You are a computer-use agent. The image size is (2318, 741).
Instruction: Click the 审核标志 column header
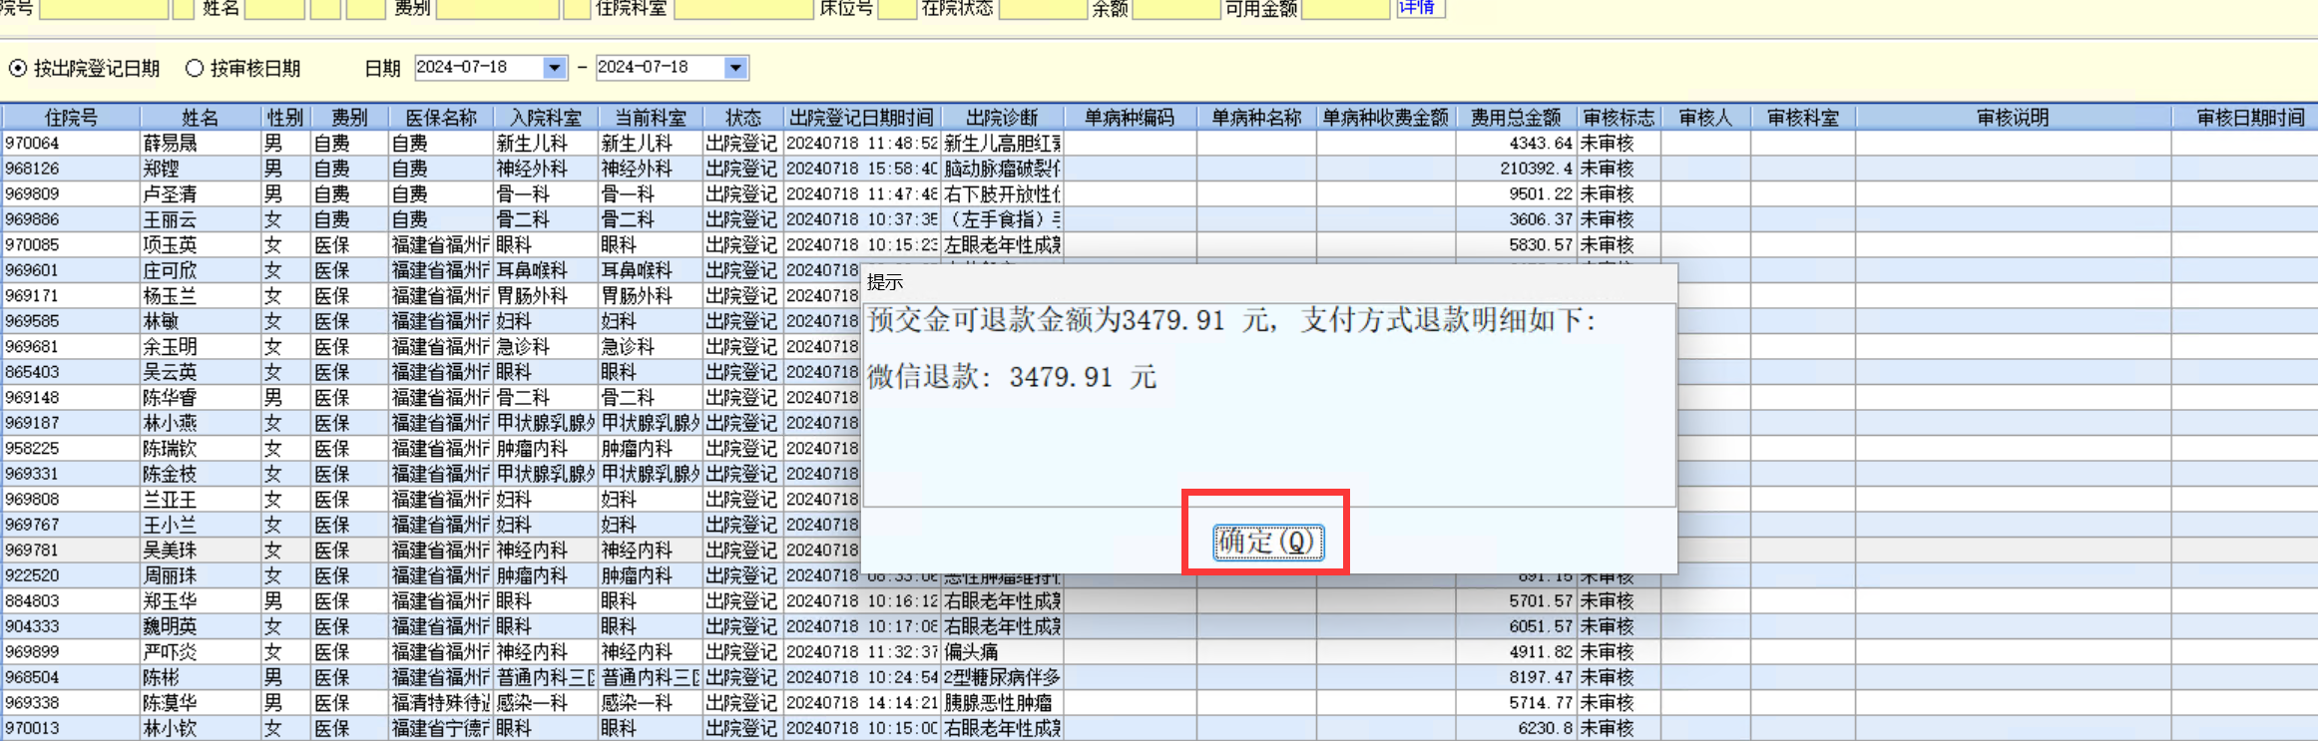pyautogui.click(x=1619, y=118)
